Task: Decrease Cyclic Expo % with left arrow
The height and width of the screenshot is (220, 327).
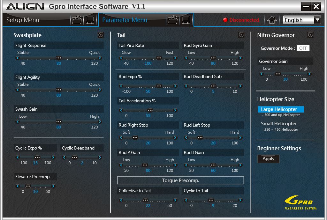Action: (18, 158)
